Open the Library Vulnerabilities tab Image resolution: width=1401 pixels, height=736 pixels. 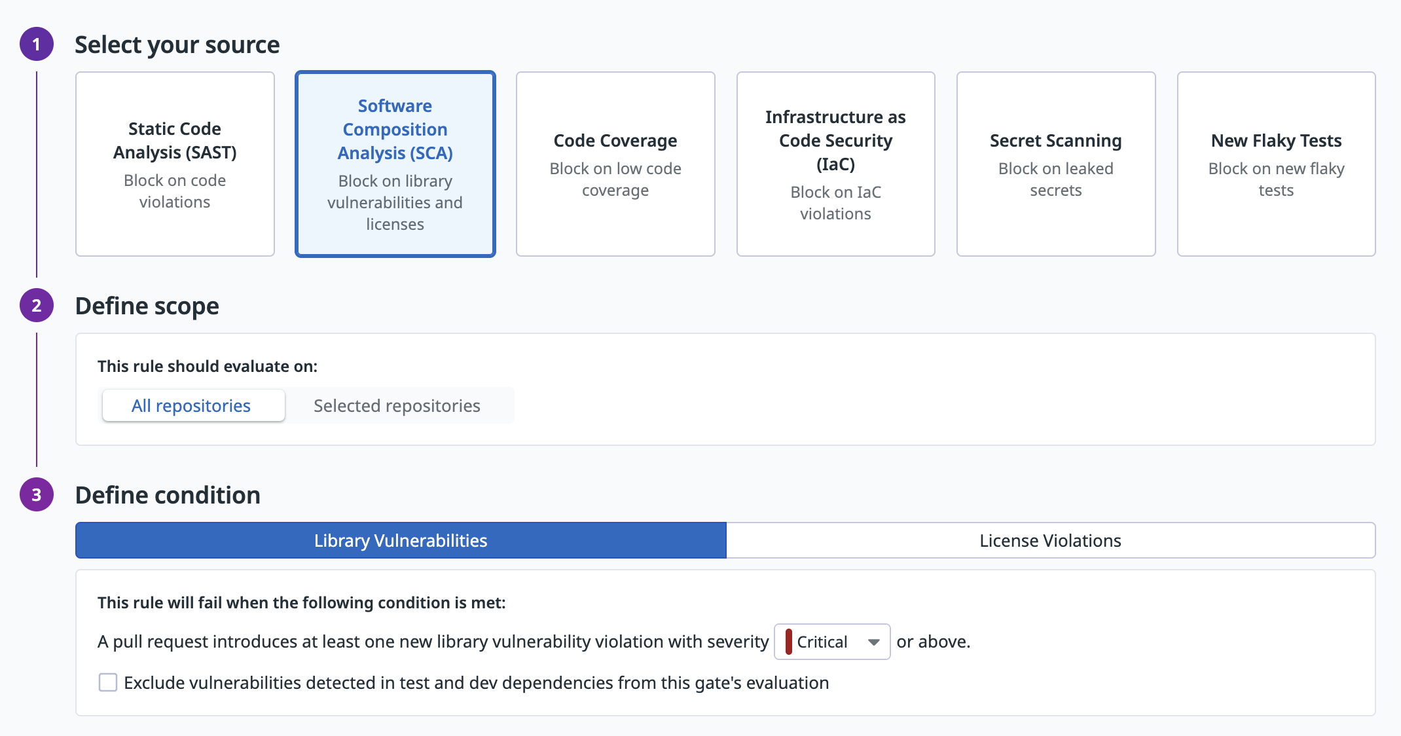(x=401, y=540)
